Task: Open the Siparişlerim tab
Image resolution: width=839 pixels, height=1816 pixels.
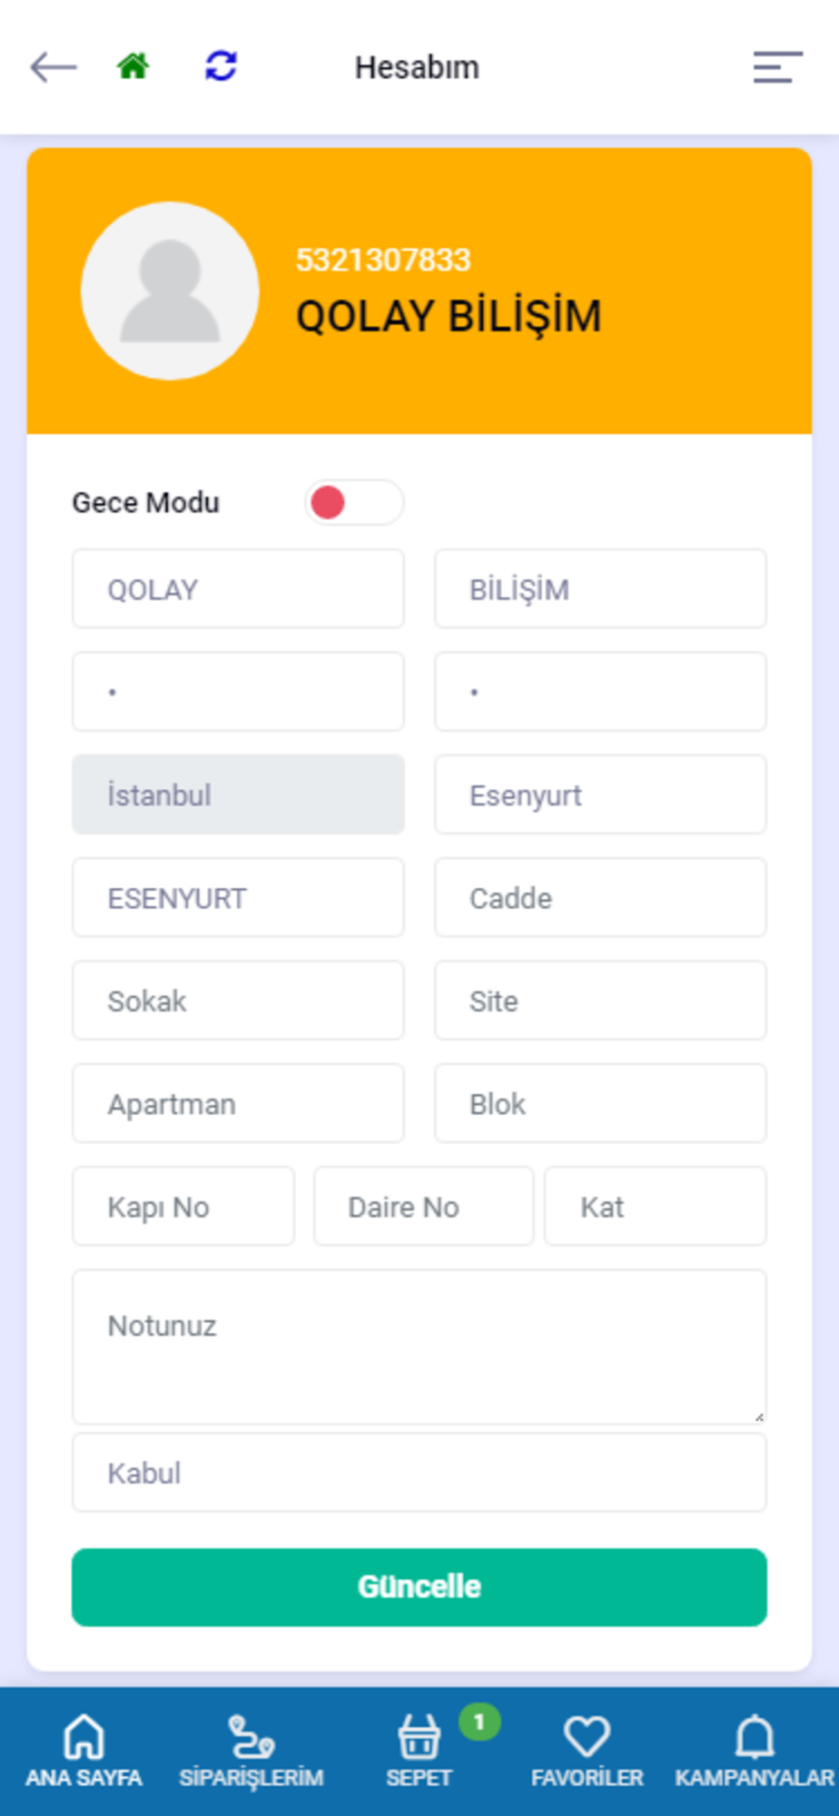Action: click(x=252, y=1751)
